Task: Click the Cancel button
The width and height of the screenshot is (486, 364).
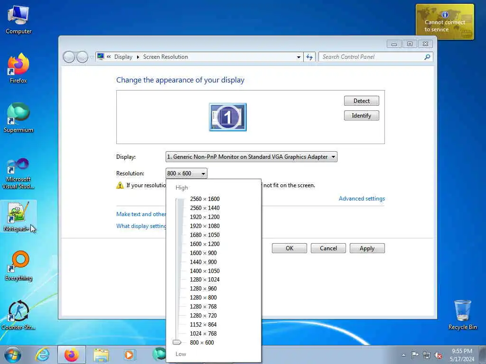Action: coord(328,248)
